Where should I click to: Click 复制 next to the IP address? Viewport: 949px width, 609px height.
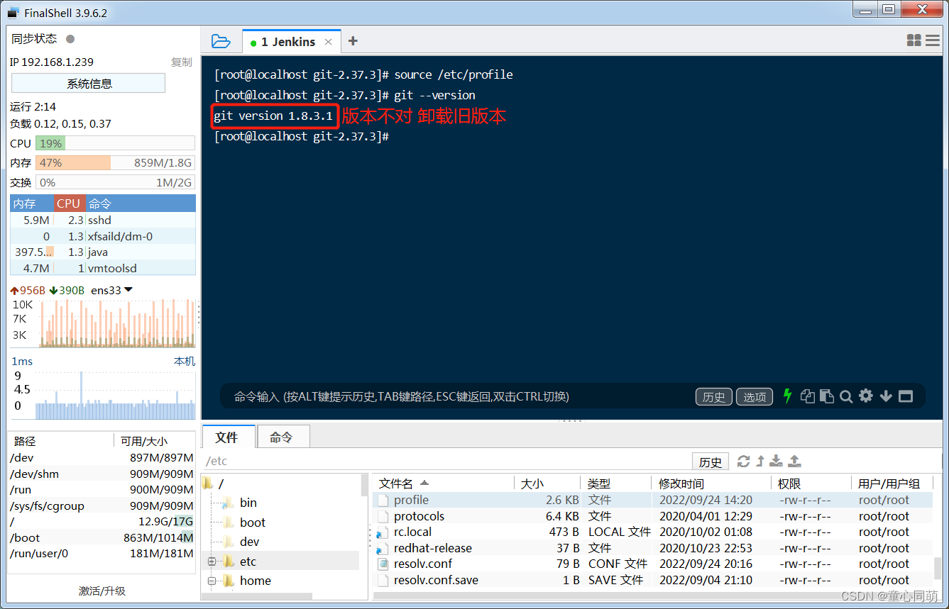click(x=182, y=62)
